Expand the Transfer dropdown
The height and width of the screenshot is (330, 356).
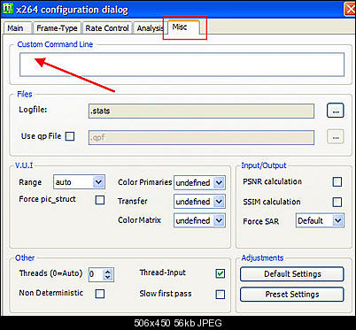(199, 202)
